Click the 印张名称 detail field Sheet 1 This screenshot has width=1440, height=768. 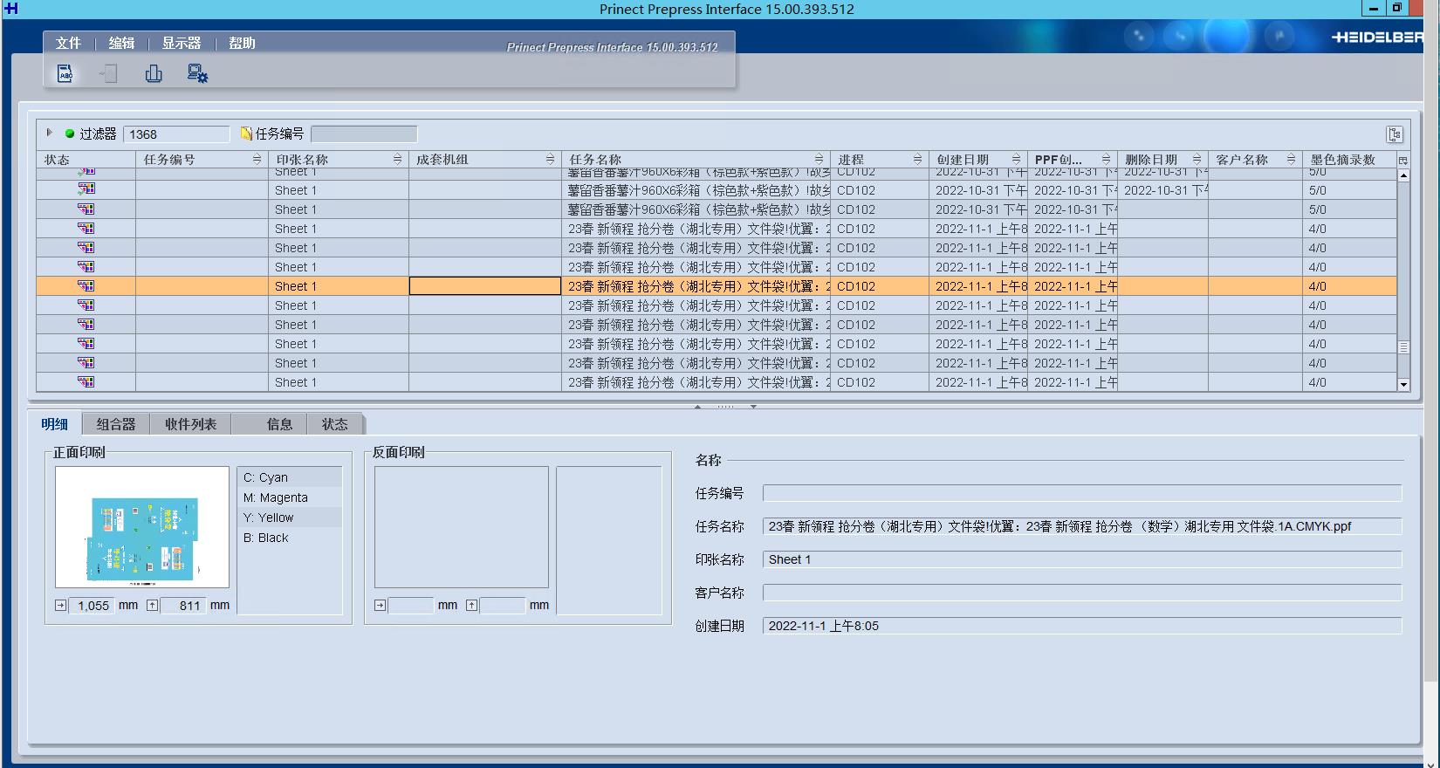coord(1082,559)
